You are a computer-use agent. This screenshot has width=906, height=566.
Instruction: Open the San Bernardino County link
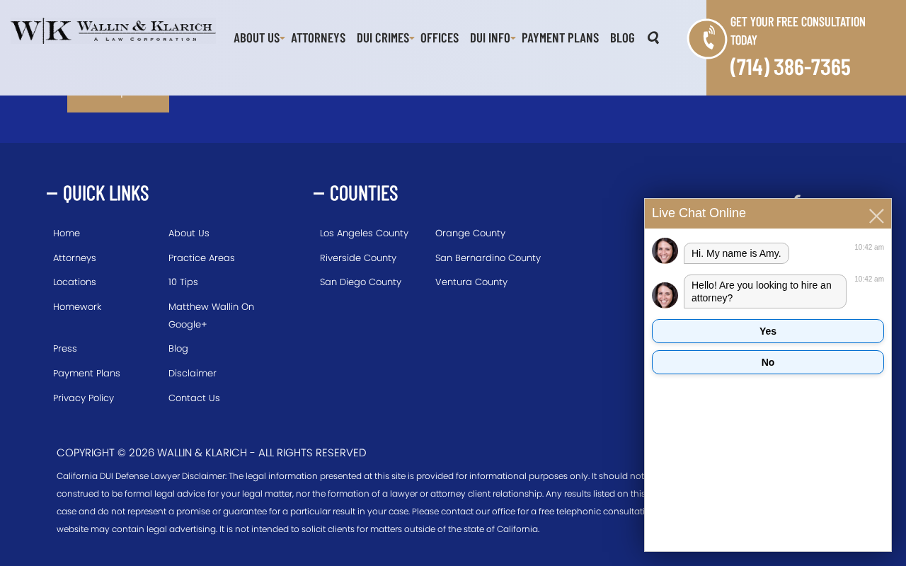point(488,258)
